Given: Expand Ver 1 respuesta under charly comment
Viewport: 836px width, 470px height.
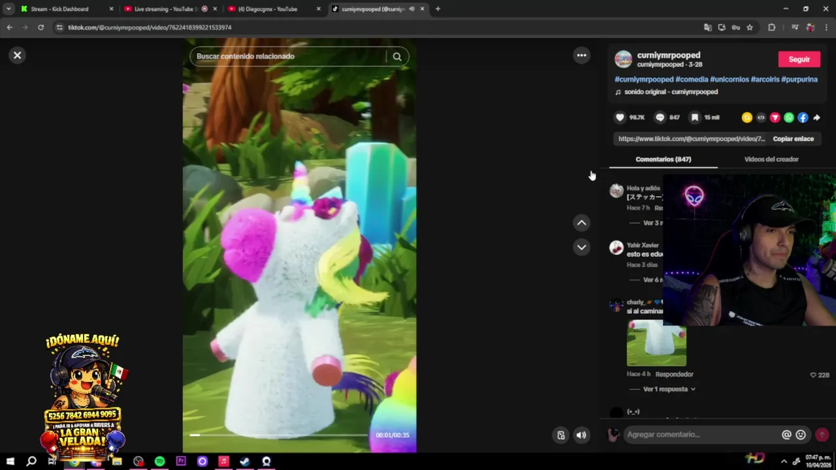Looking at the screenshot, I should click(x=669, y=389).
